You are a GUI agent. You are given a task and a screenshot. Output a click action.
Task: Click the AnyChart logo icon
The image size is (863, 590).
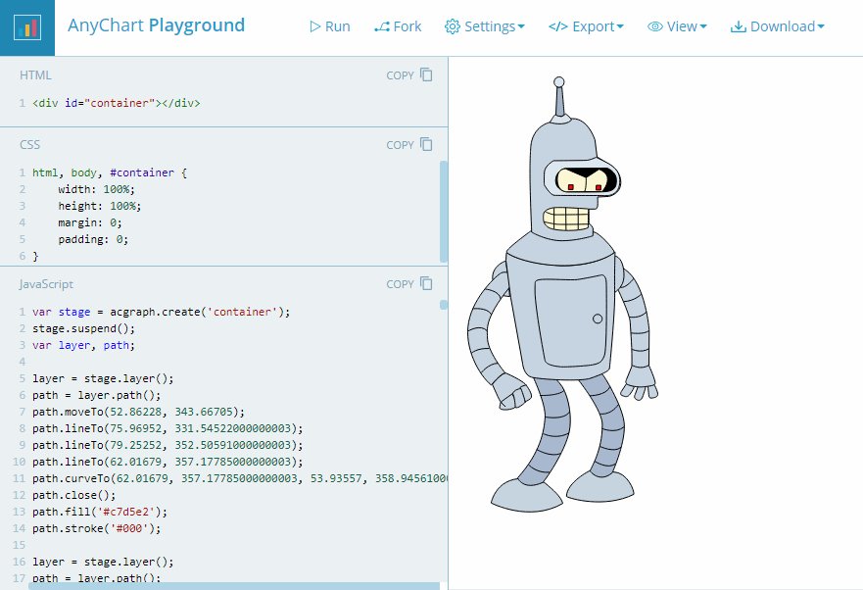tap(27, 27)
